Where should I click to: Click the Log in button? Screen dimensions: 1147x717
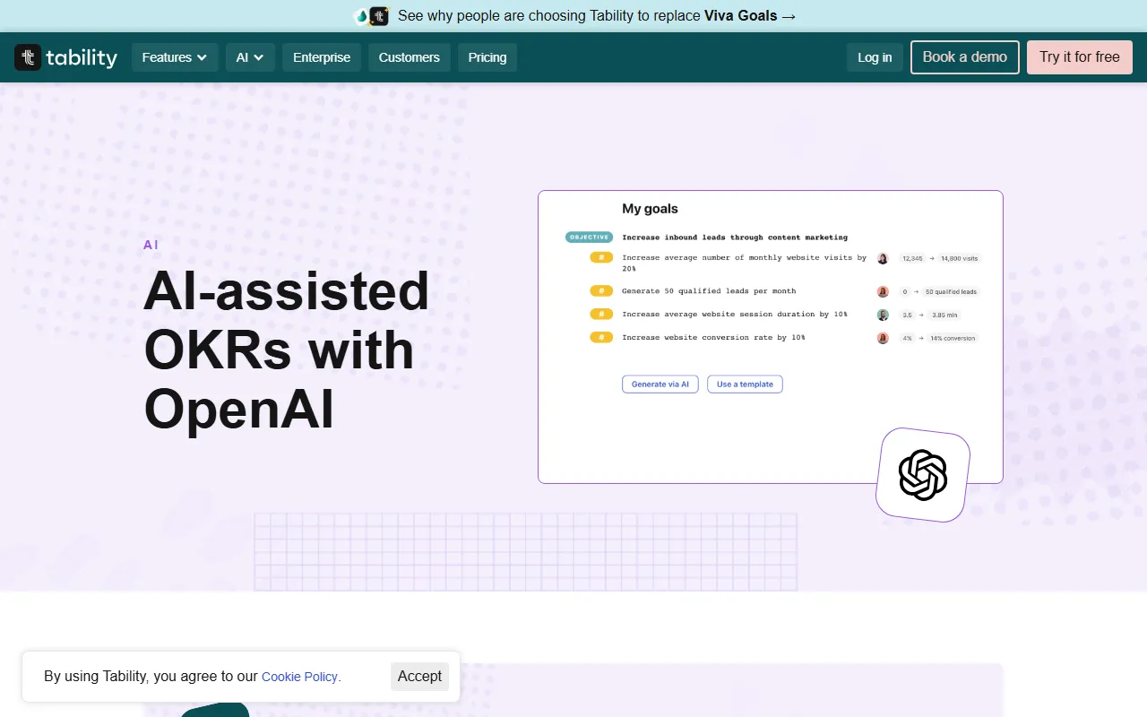pos(875,57)
